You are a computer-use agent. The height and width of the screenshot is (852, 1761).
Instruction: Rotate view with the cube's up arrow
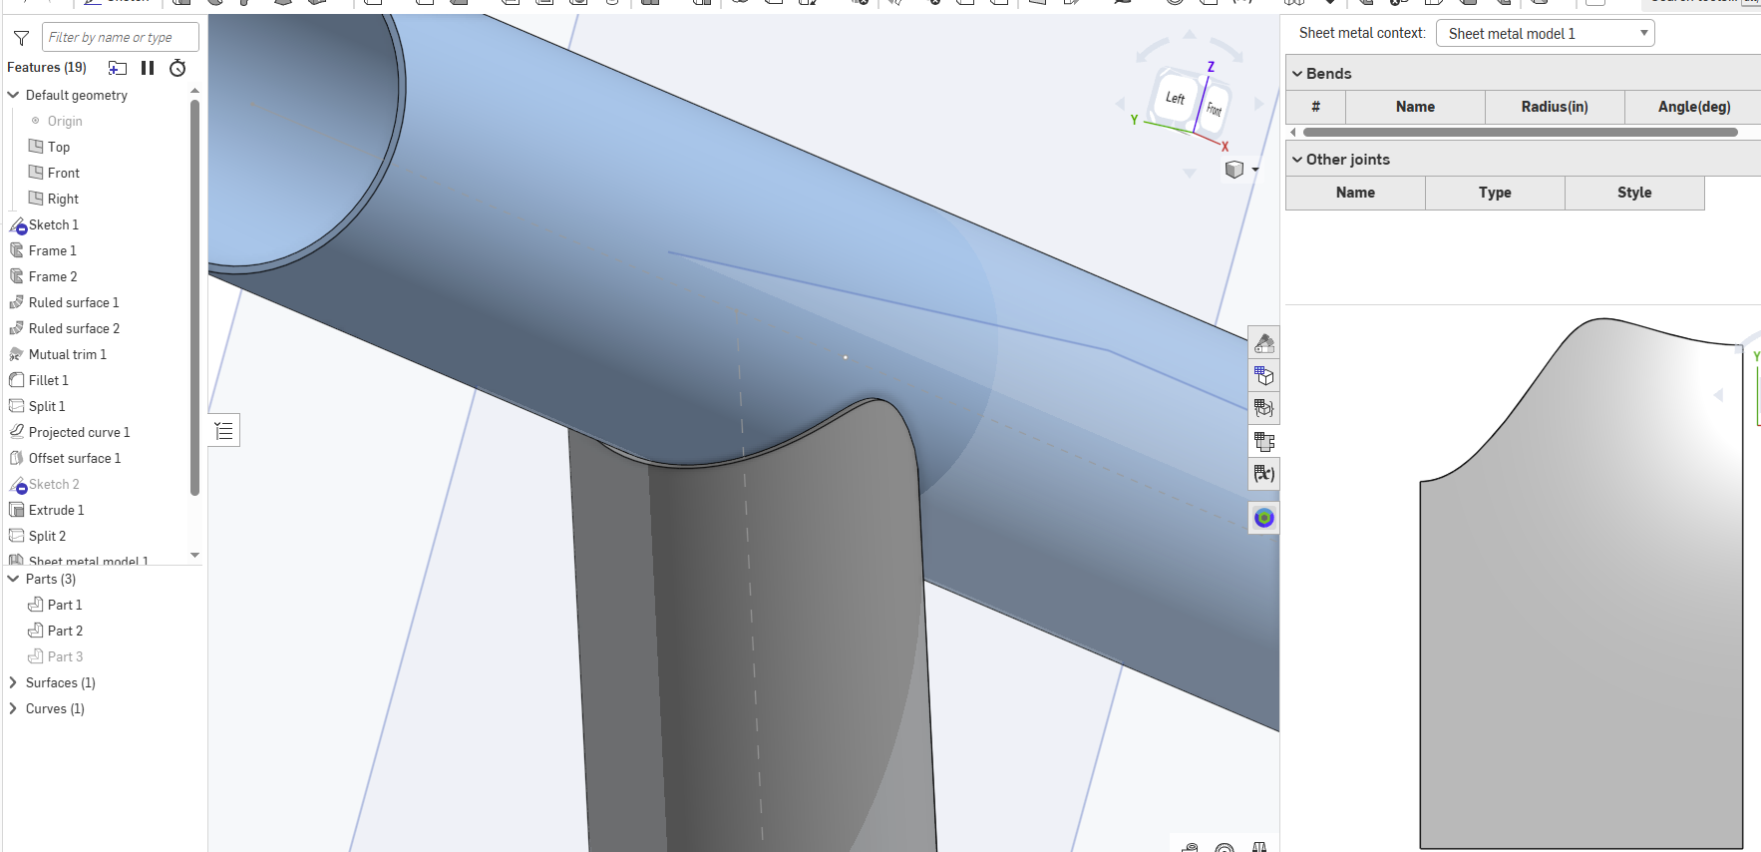[1189, 35]
